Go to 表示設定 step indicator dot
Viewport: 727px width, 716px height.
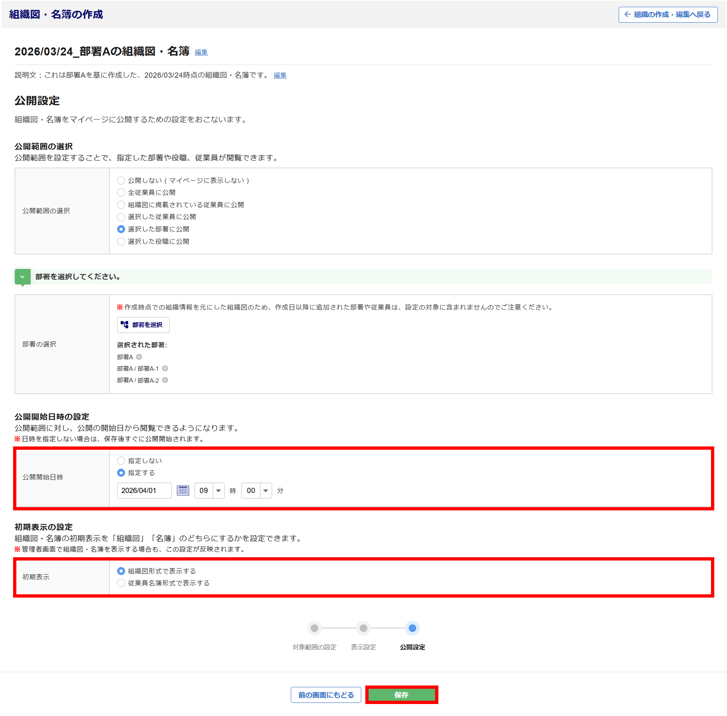(x=363, y=628)
